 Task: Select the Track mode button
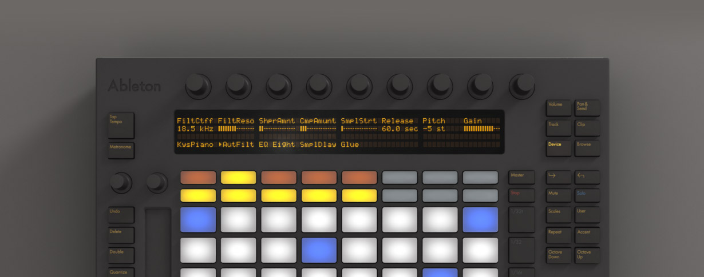coord(559,128)
